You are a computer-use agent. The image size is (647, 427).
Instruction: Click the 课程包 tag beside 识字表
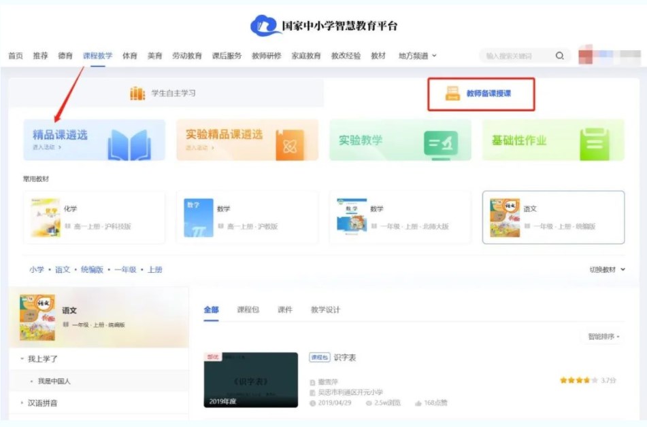(x=319, y=357)
